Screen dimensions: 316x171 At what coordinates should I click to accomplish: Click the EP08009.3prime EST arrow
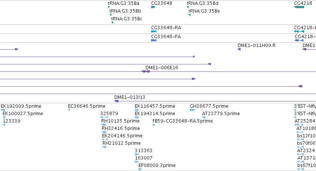[x=140, y=169]
